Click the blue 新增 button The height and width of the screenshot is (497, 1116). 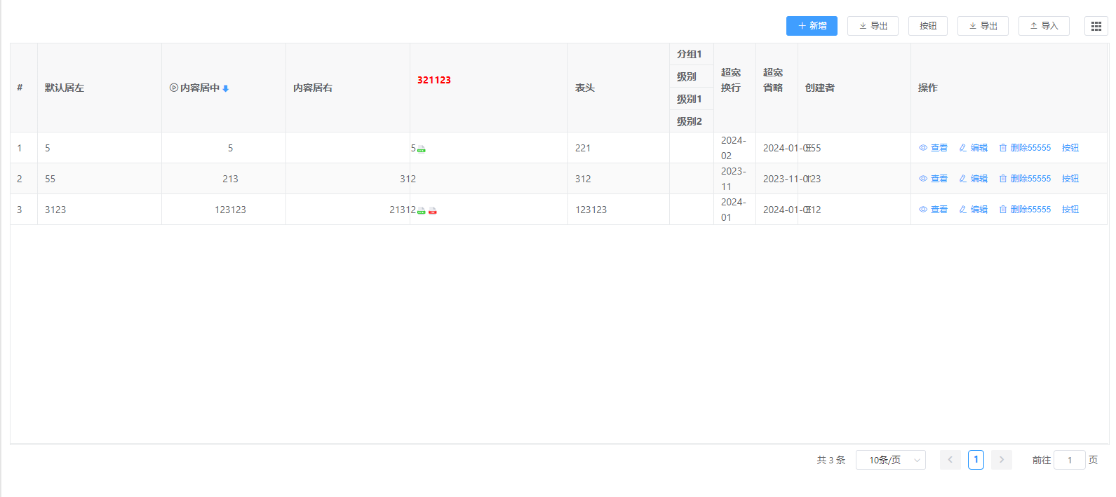pos(812,26)
